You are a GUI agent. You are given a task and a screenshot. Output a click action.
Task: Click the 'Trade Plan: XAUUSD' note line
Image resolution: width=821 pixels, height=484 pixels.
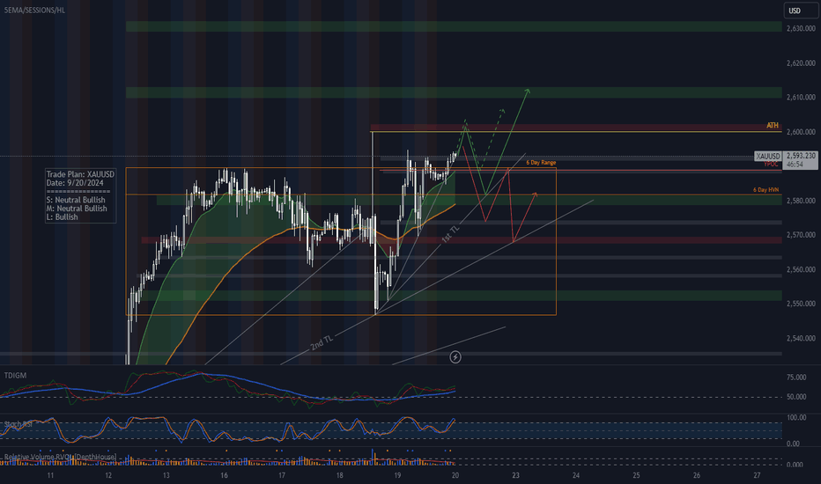point(80,174)
